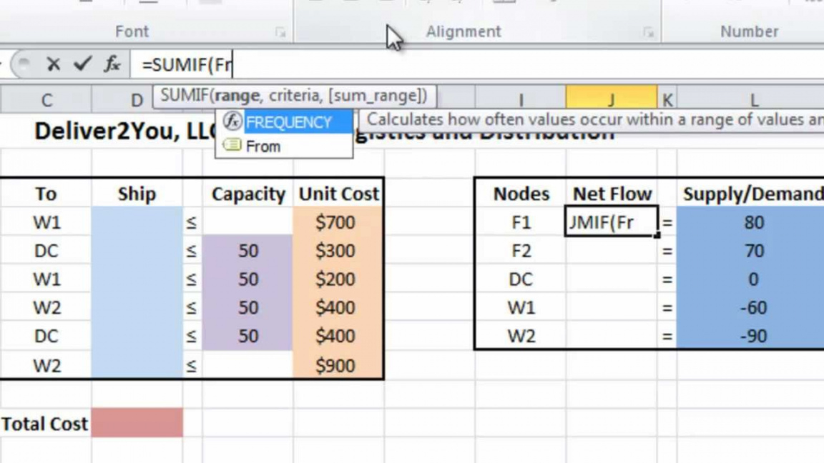The width and height of the screenshot is (824, 463).
Task: Open the Alignment dialog box launcher
Action: (x=648, y=33)
